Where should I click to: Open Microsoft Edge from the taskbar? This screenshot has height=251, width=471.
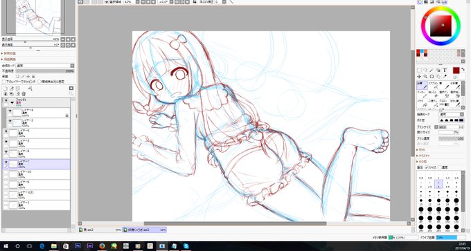(x=42, y=246)
